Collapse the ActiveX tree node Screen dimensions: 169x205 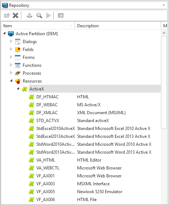point(18,89)
